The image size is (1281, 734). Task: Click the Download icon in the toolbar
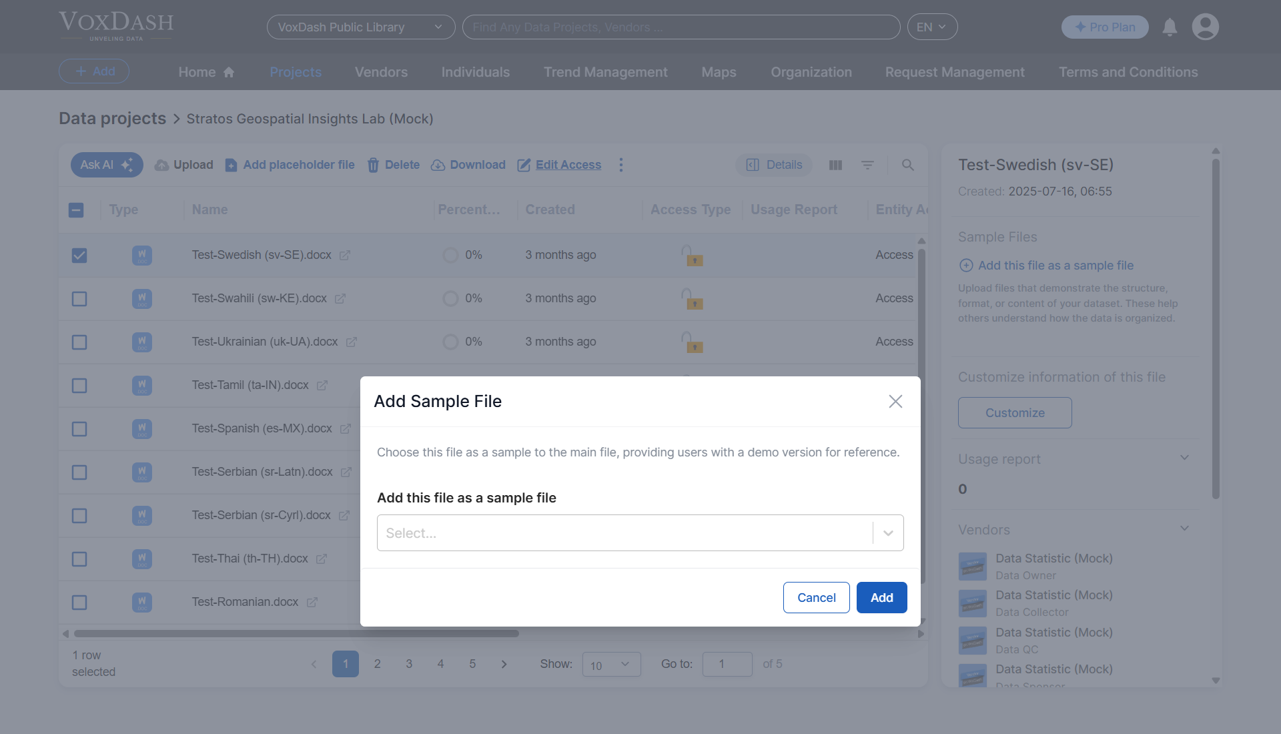point(438,165)
